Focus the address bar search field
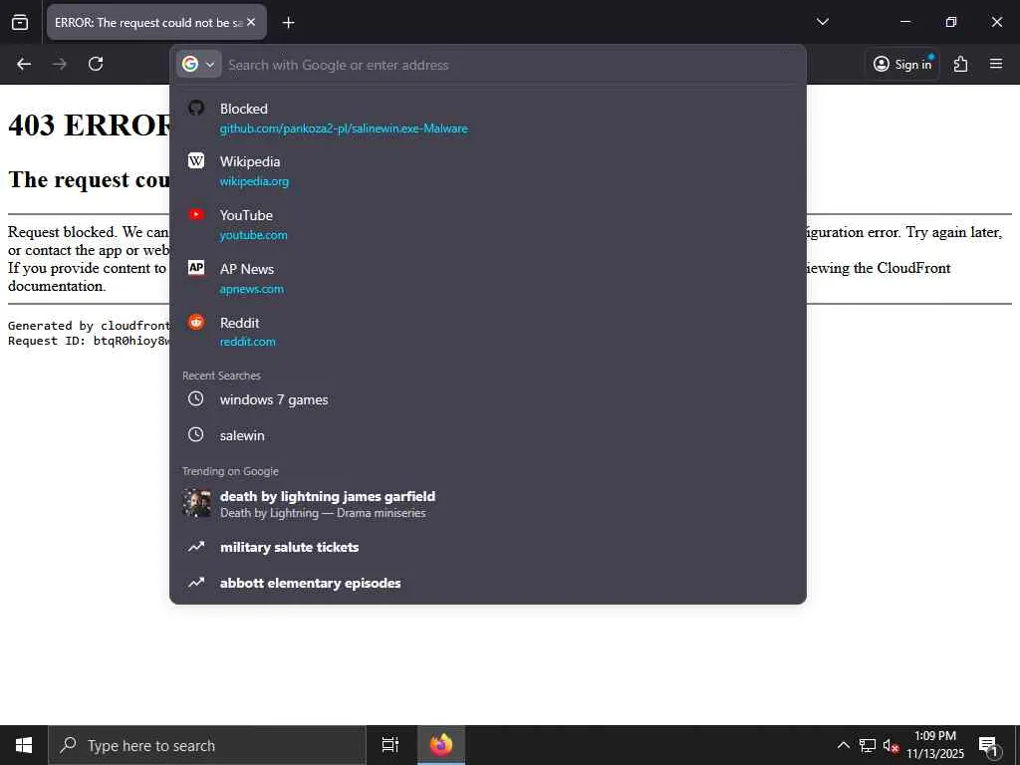The image size is (1020, 765). tap(513, 65)
